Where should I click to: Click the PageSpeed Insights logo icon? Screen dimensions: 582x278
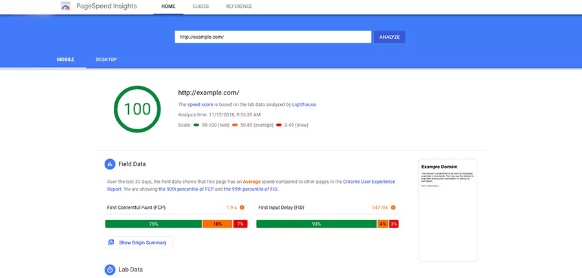tap(66, 6)
